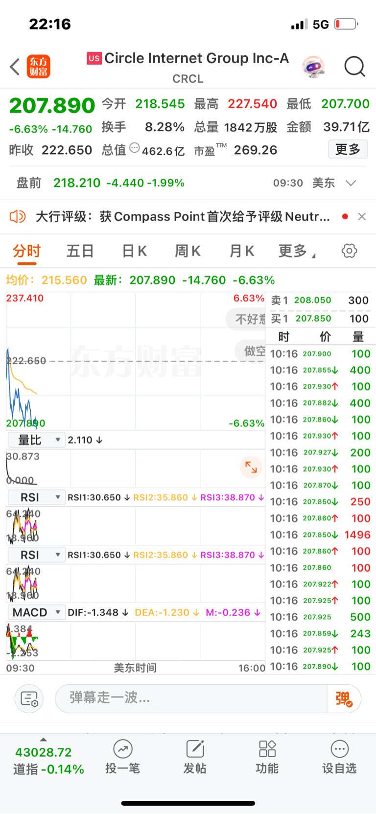
Task: Tap the 昨收 222.650 value
Action: point(67,150)
